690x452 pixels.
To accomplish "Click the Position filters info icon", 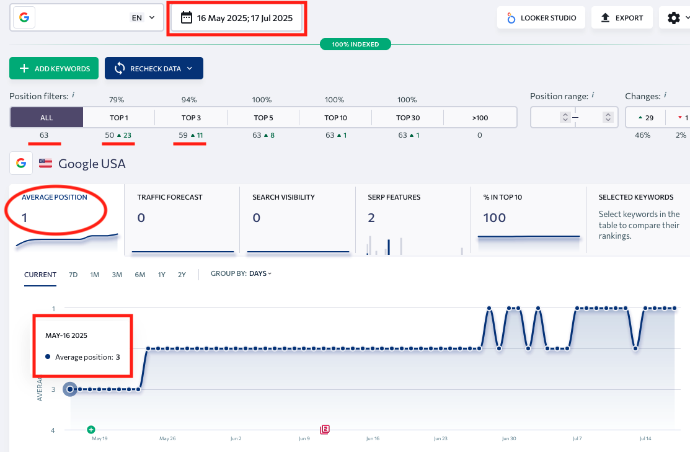I will pyautogui.click(x=73, y=95).
